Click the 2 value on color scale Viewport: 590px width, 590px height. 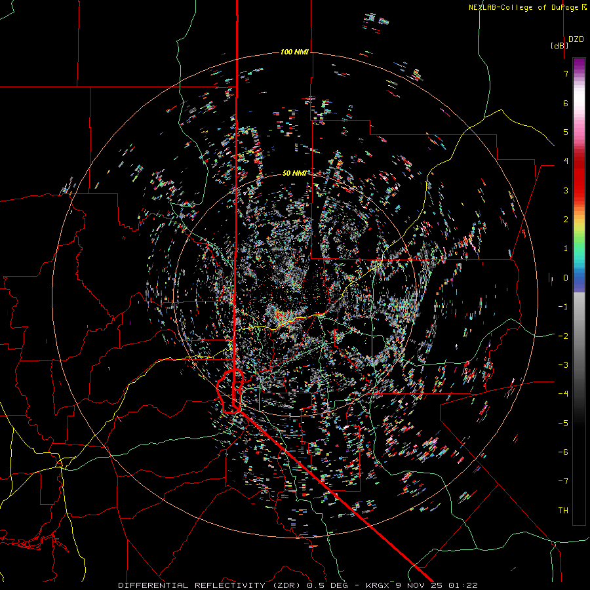566,220
